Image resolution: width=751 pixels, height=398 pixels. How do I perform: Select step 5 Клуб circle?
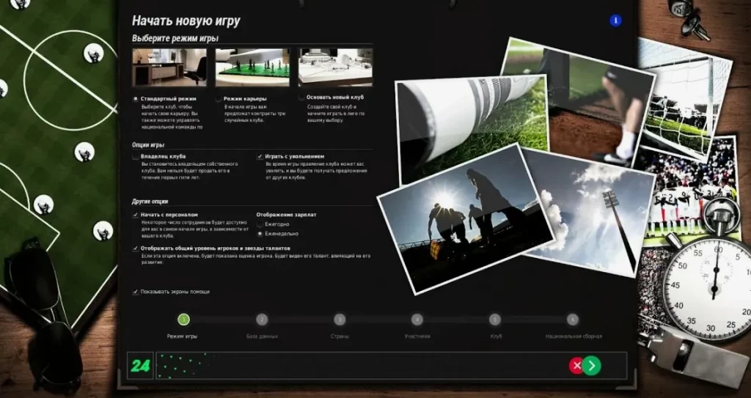495,320
